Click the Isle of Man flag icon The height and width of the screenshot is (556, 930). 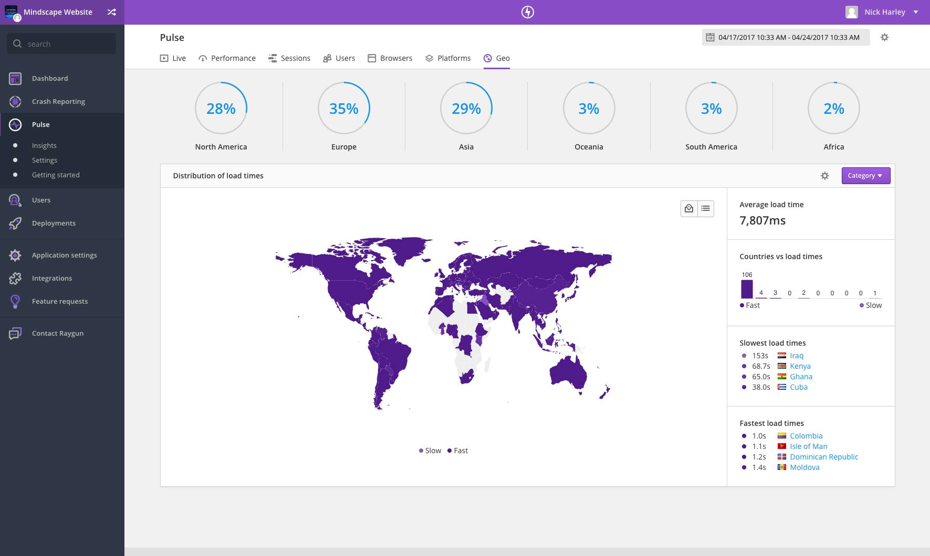click(x=782, y=446)
